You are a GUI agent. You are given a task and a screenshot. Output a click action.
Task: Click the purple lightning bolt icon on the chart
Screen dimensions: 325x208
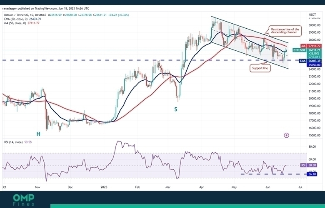[286, 135]
